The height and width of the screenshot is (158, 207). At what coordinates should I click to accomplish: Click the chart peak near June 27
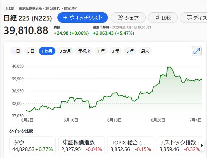coord(169,67)
